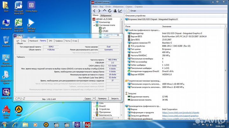
Task: Open Корзина recycle bin icon
Action: click(x=6, y=42)
